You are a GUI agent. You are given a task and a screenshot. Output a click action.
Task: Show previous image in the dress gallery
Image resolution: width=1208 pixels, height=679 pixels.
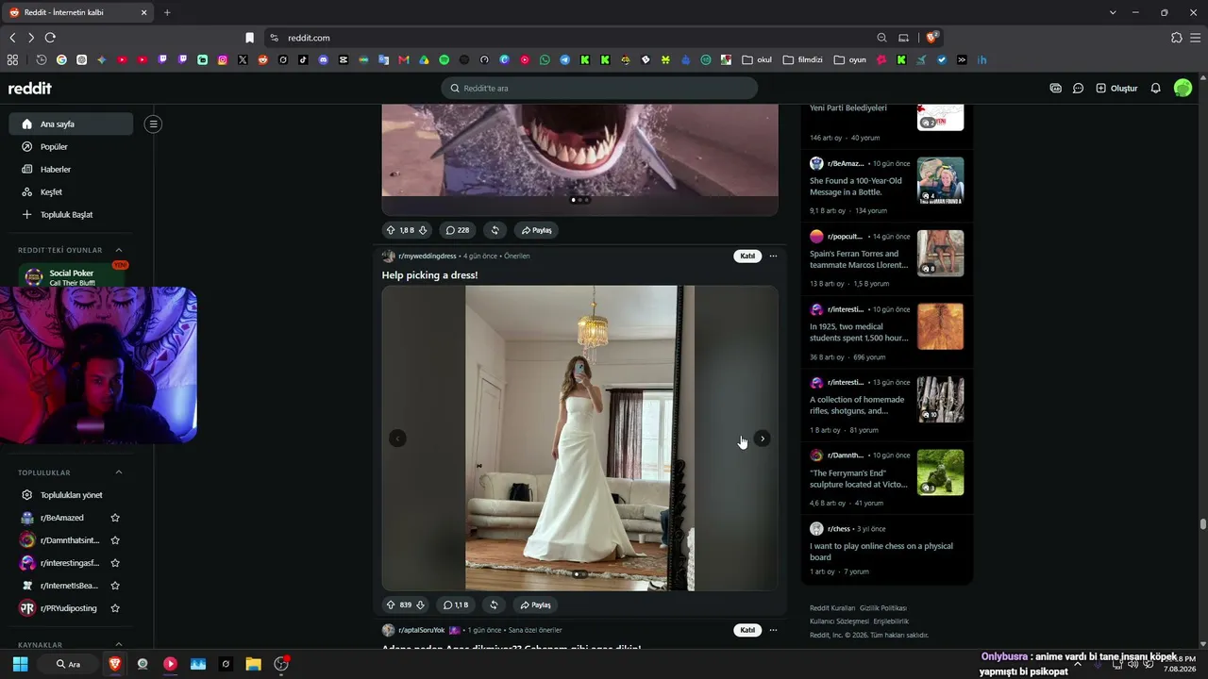[397, 439]
